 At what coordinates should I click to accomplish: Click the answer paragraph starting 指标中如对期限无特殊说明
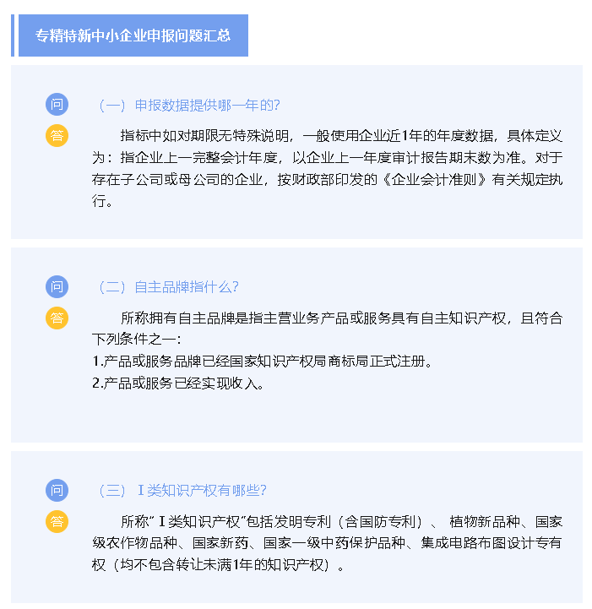click(x=328, y=168)
